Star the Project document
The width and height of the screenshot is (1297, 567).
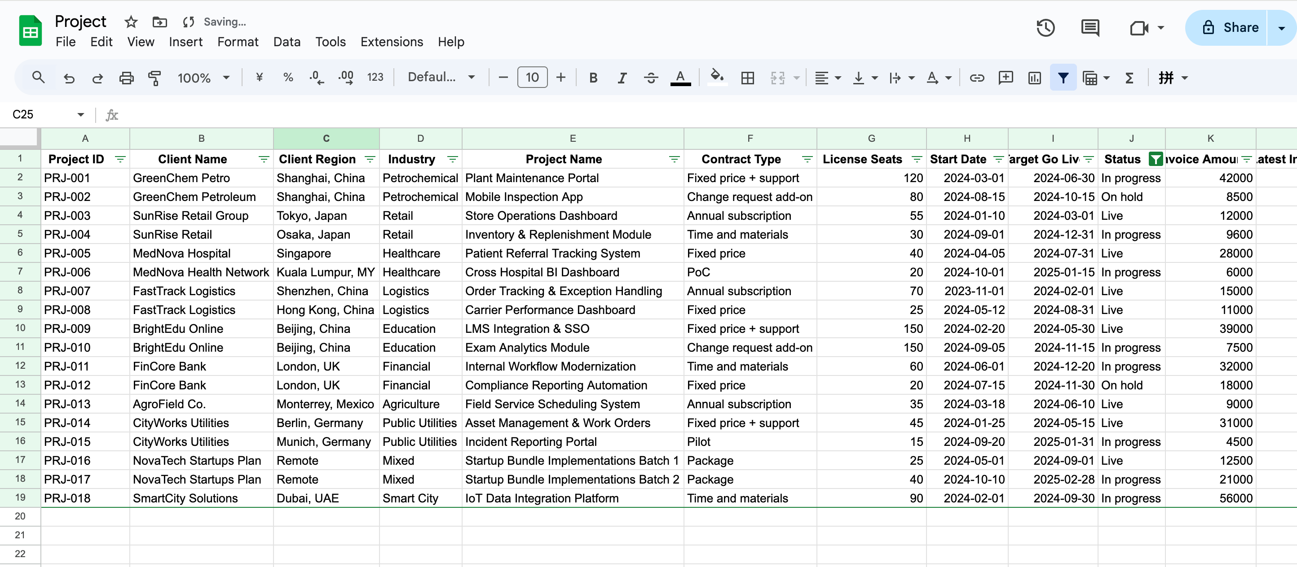[x=131, y=22]
